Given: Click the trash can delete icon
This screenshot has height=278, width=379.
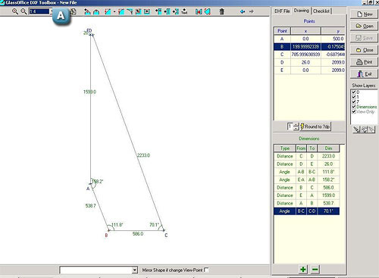Looking at the screenshot, I should 221,11.
